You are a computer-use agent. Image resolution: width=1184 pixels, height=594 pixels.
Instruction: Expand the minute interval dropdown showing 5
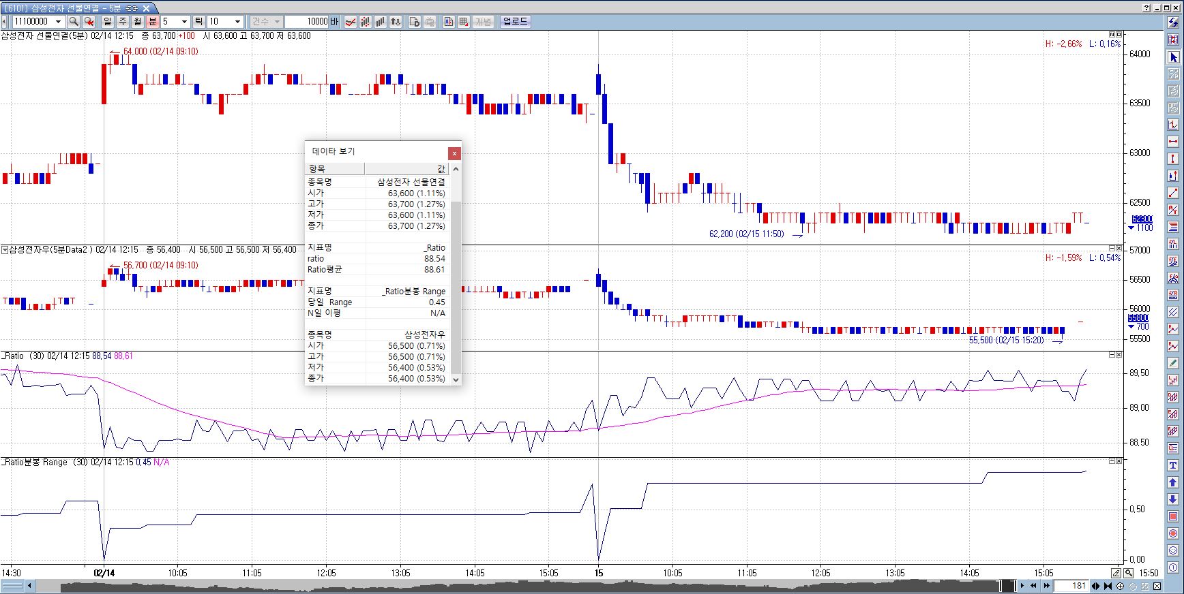point(183,22)
